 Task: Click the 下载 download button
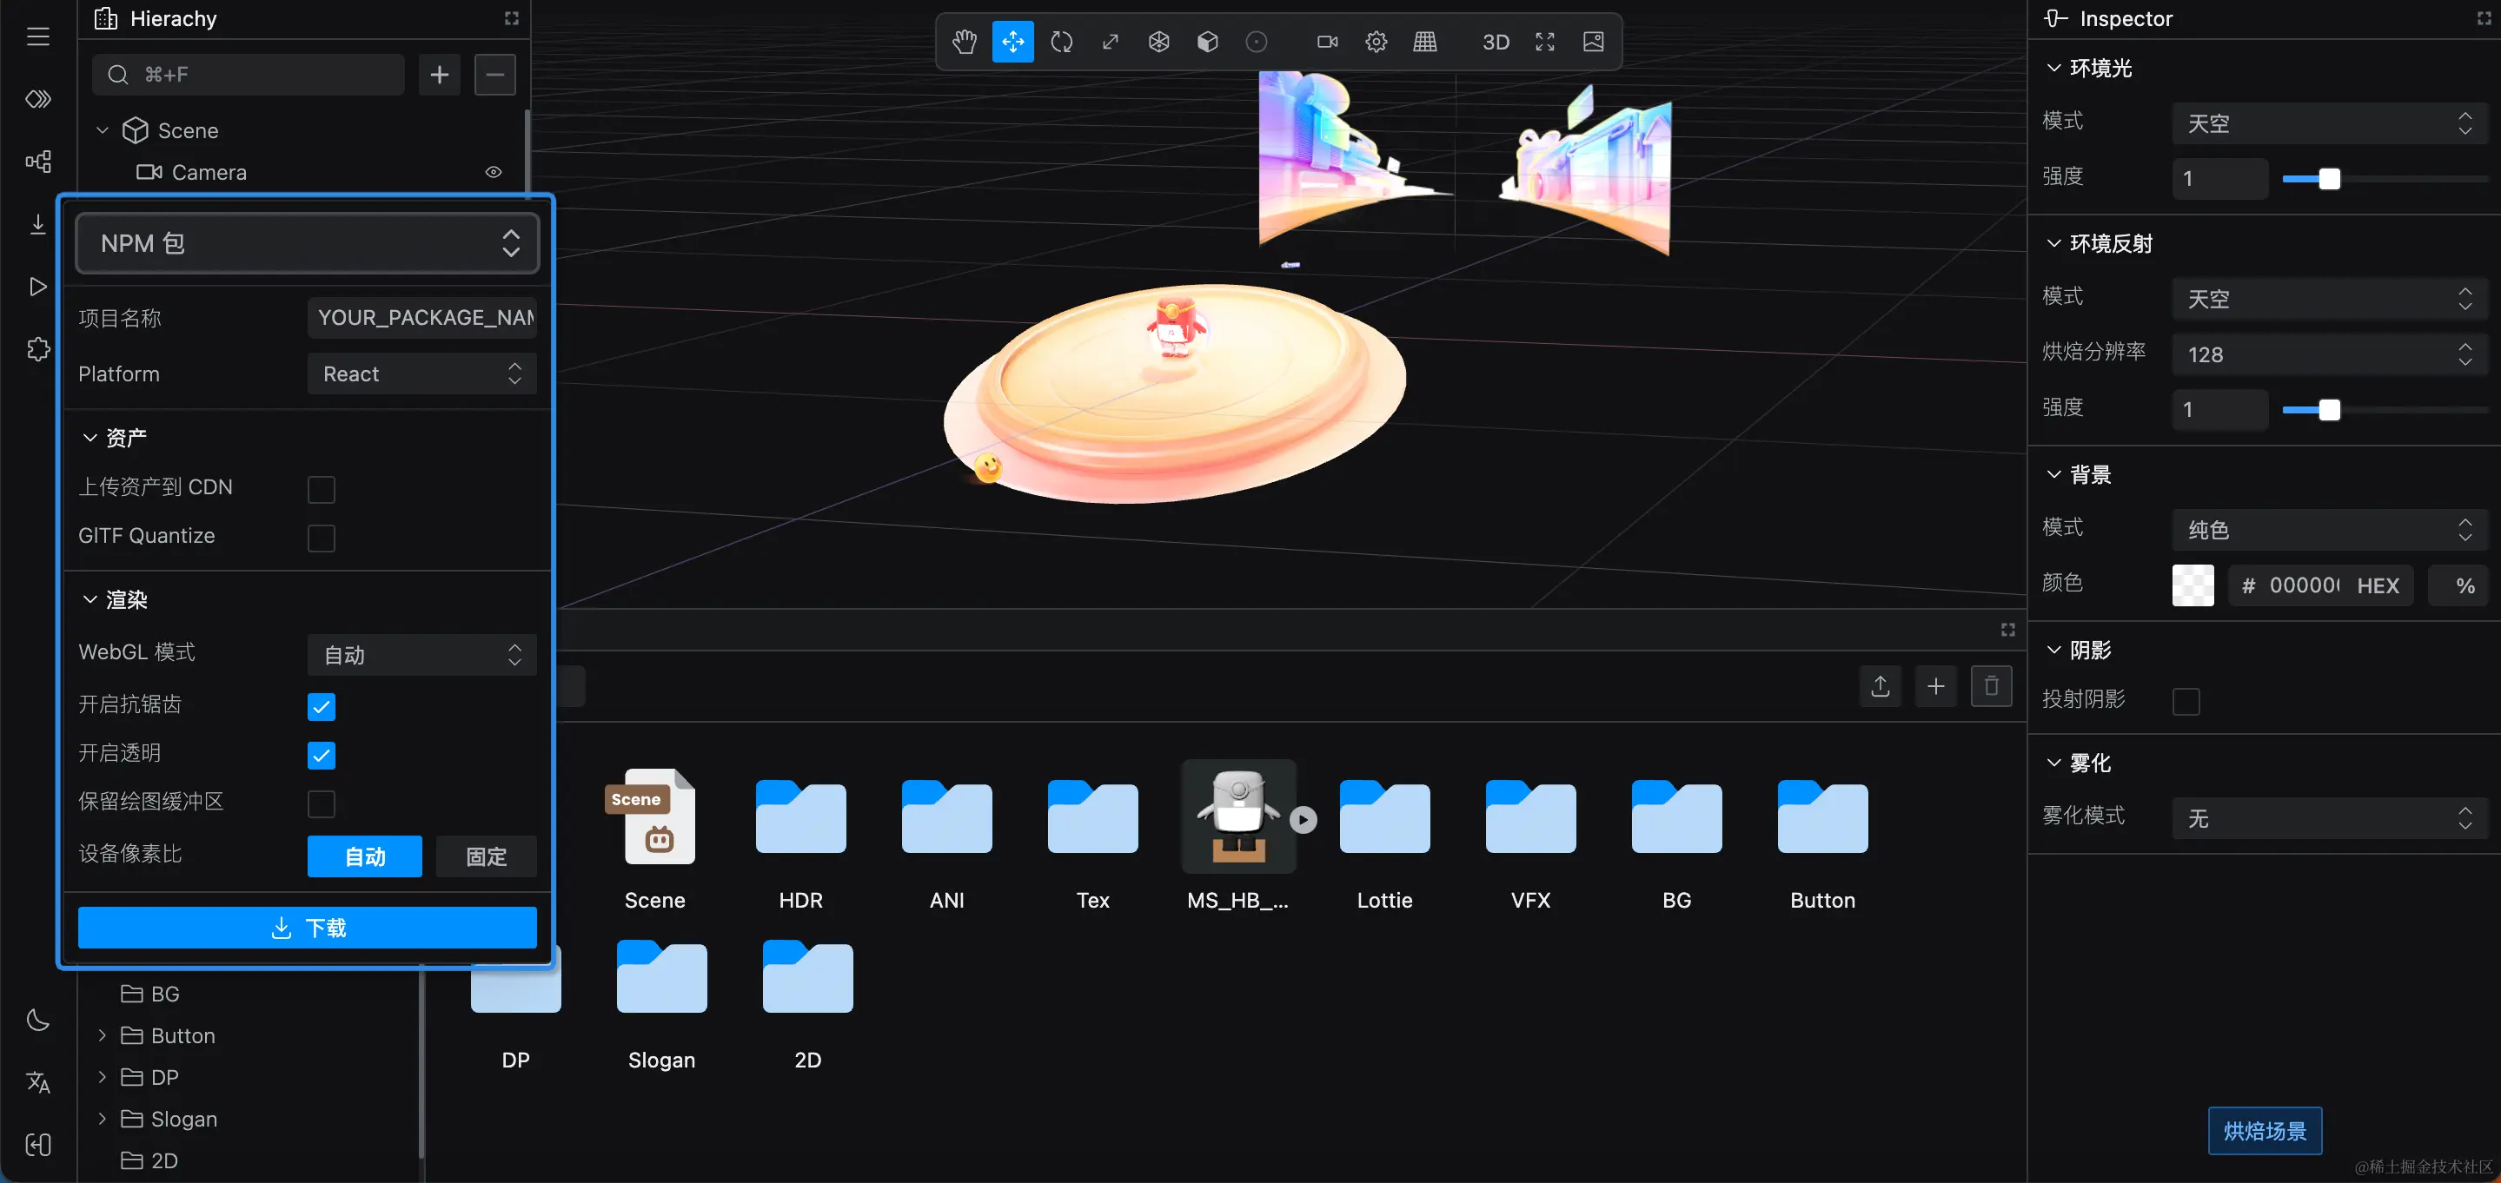307,928
